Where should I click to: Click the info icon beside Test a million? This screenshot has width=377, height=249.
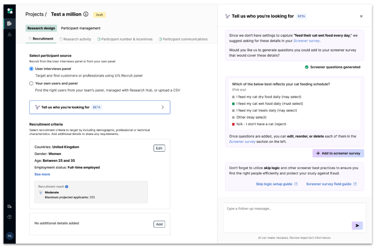click(86, 14)
